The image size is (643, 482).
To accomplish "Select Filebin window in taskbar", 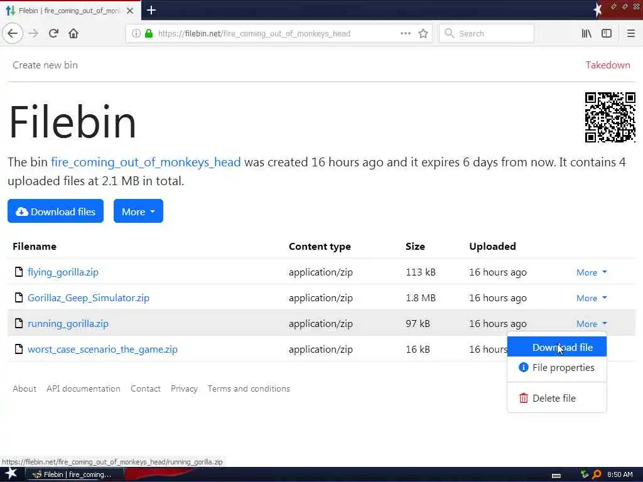I will [x=75, y=474].
